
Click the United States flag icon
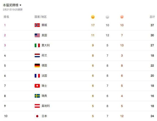point(37,35)
